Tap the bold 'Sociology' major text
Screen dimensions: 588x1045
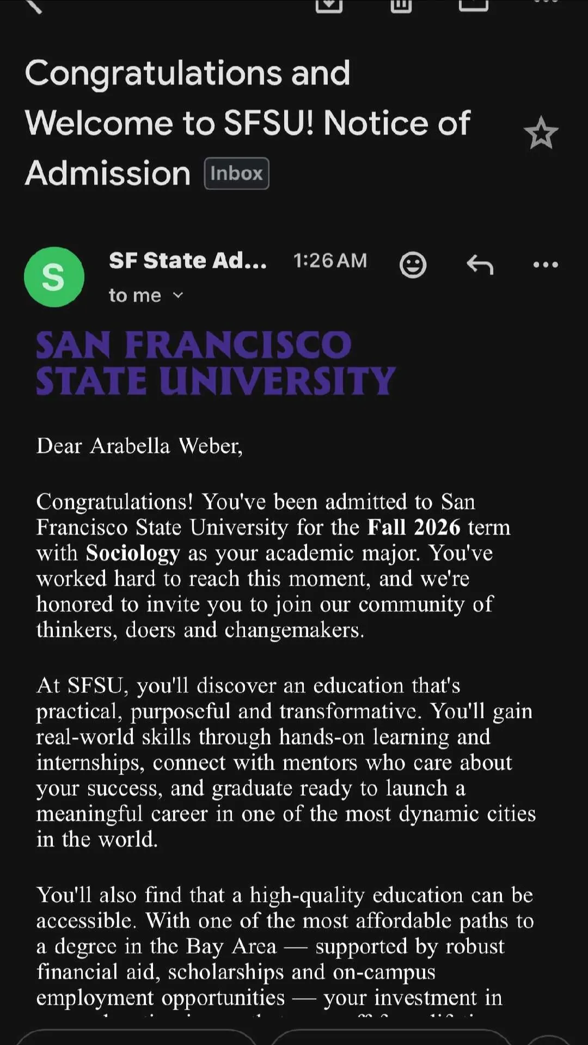133,553
